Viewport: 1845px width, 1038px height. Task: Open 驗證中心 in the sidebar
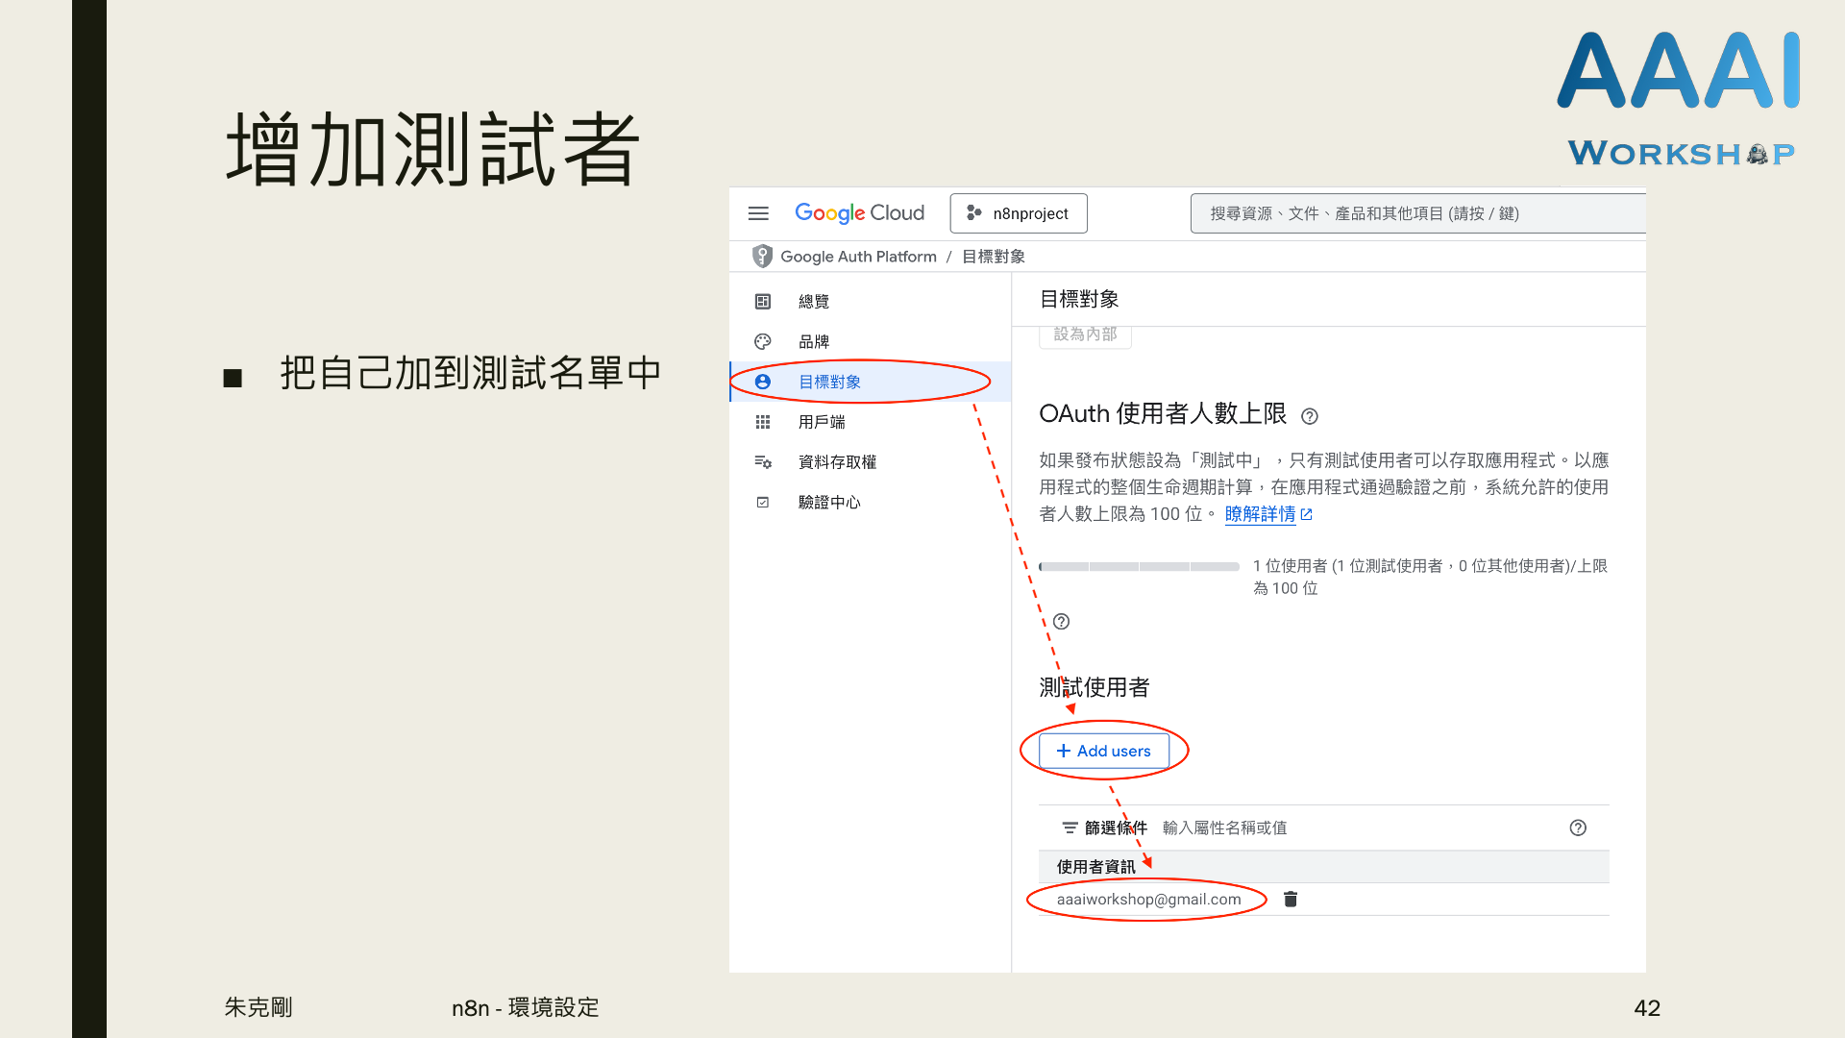point(829,503)
